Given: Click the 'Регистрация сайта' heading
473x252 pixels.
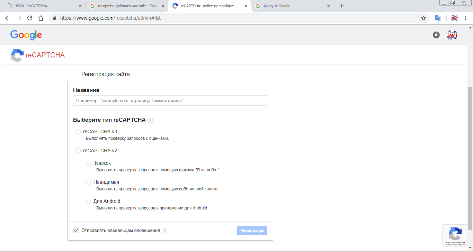Looking at the screenshot, I should coord(106,74).
